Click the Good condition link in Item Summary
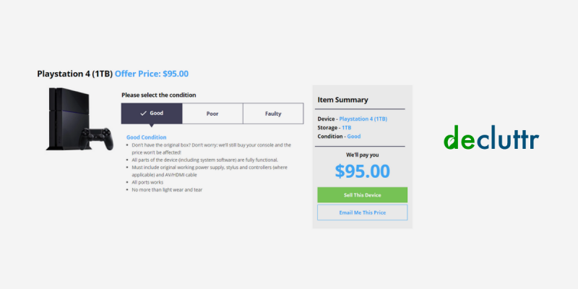 coord(354,137)
